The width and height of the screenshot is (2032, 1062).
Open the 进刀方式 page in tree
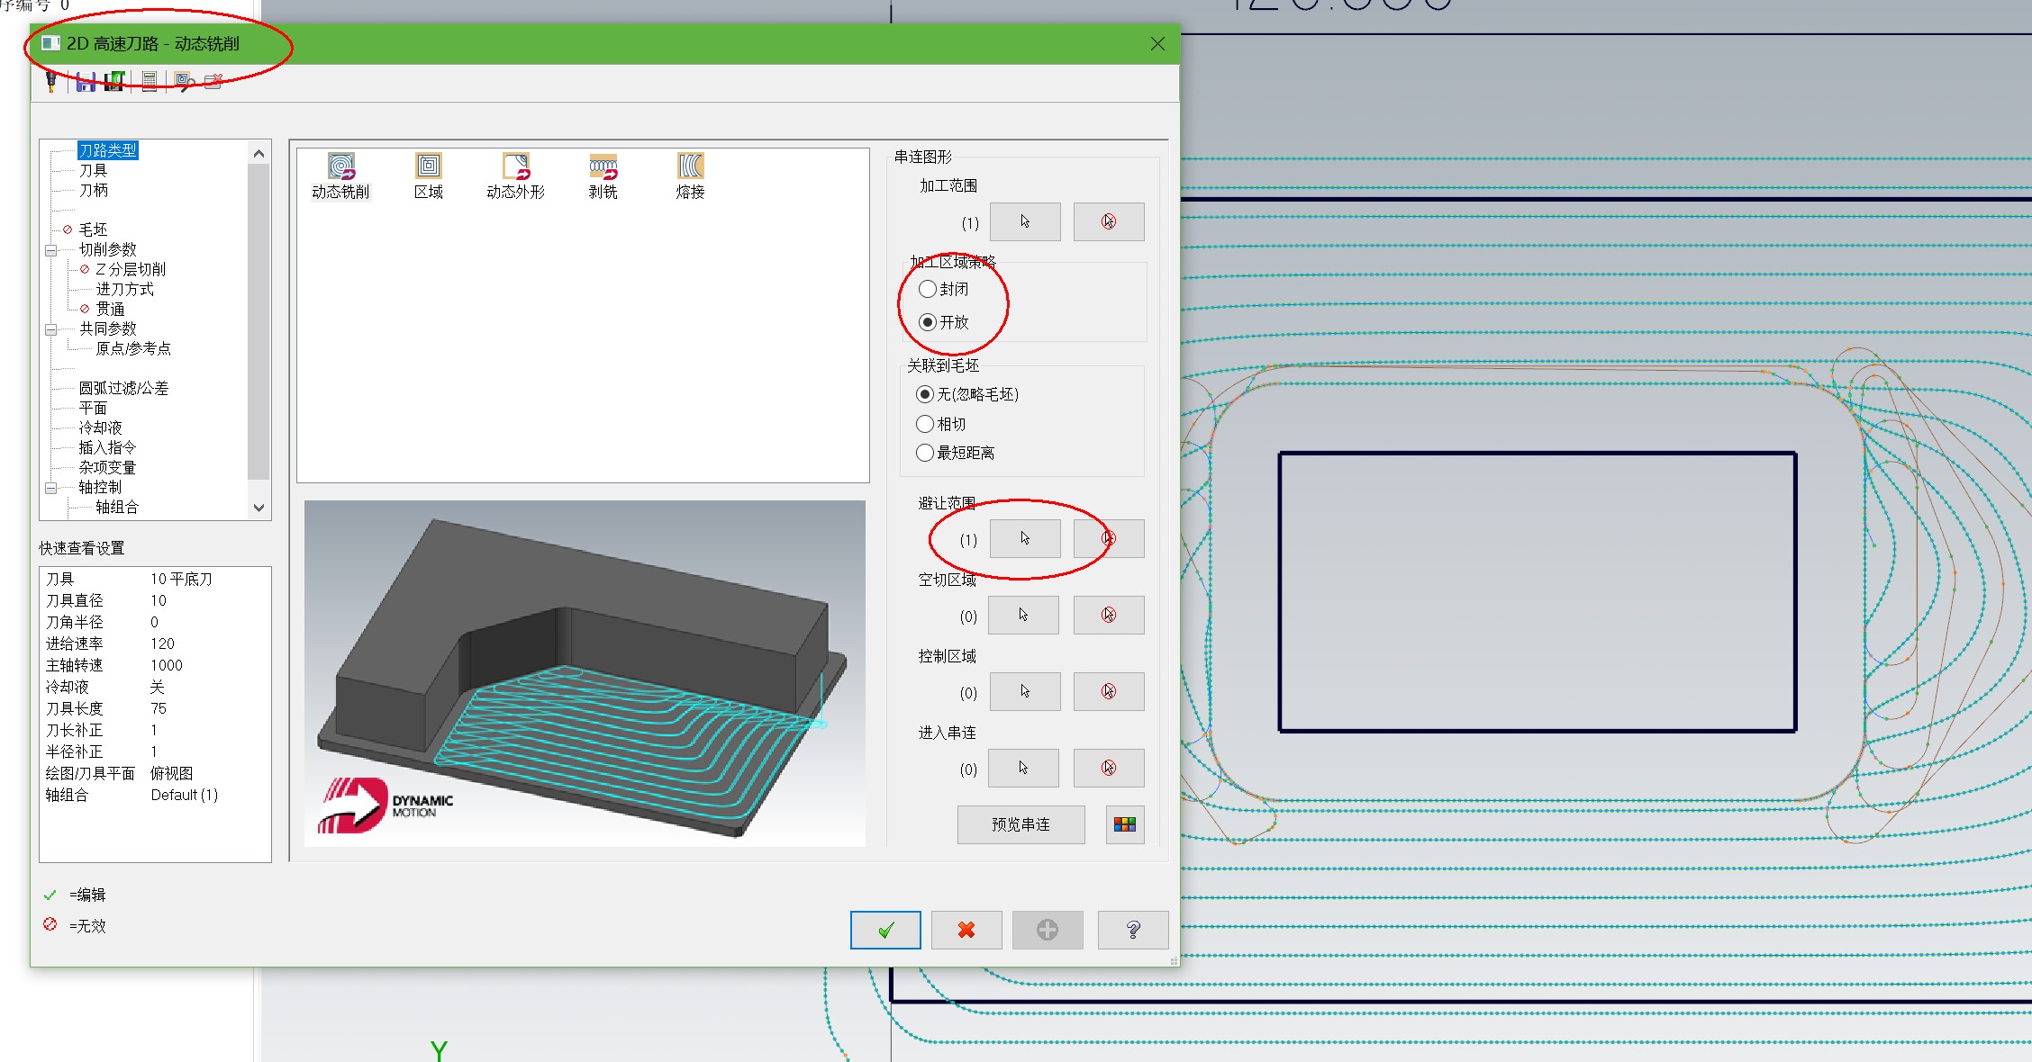coord(124,289)
